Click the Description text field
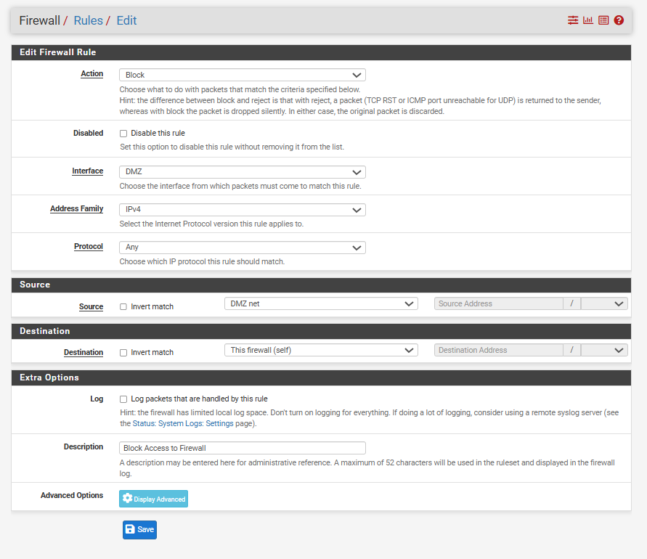647x559 pixels. [242, 448]
